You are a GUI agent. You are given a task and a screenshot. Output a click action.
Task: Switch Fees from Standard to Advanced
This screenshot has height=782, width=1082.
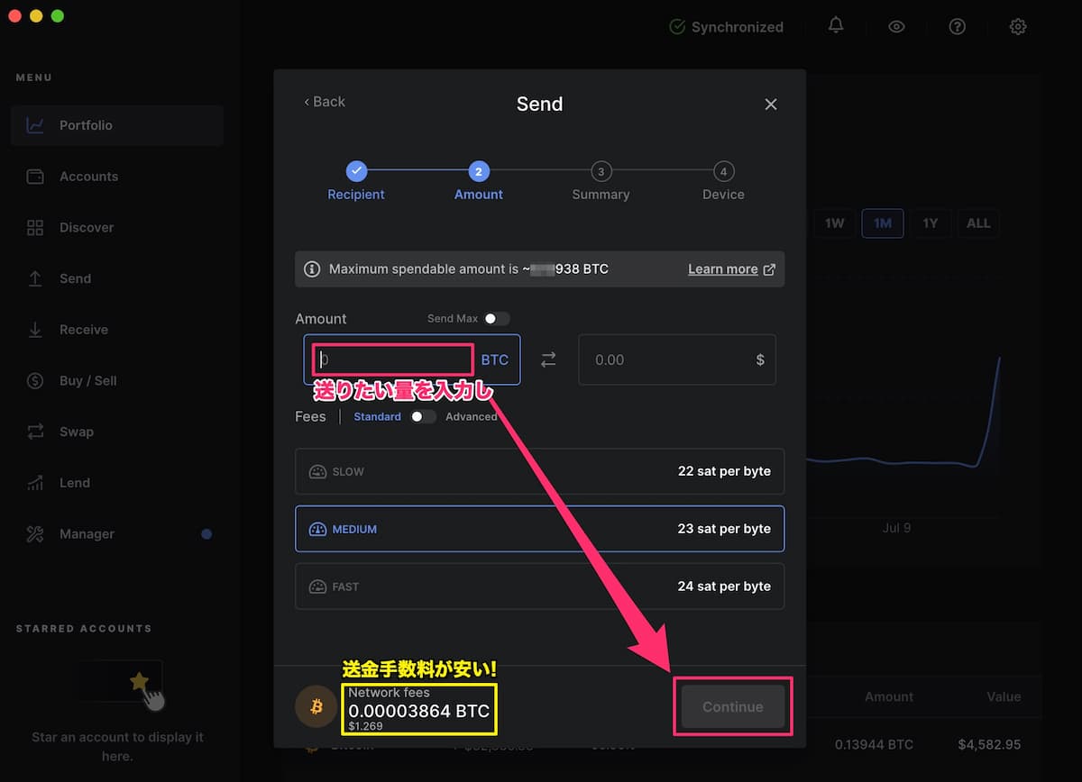point(424,416)
